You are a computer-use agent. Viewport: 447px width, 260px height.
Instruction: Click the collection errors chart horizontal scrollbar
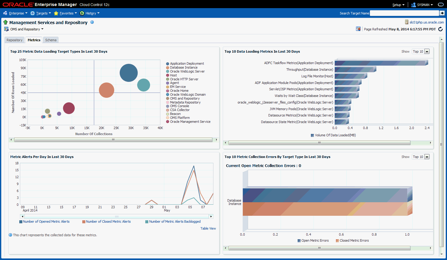pyautogui.click(x=319, y=248)
